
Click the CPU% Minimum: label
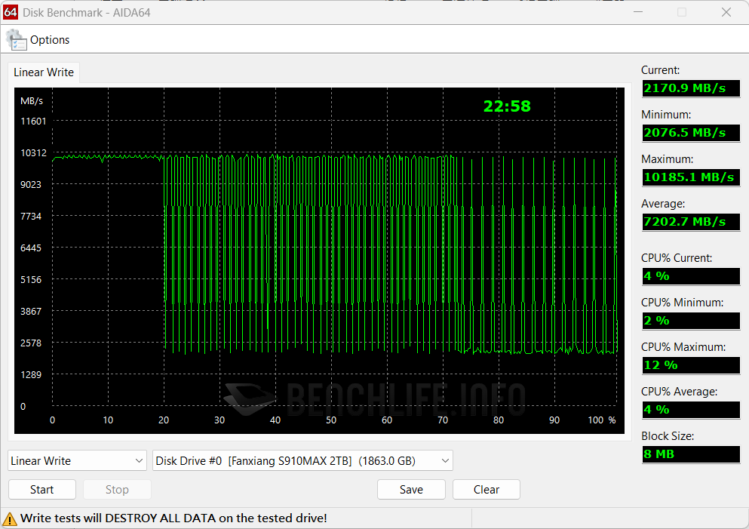pyautogui.click(x=682, y=303)
